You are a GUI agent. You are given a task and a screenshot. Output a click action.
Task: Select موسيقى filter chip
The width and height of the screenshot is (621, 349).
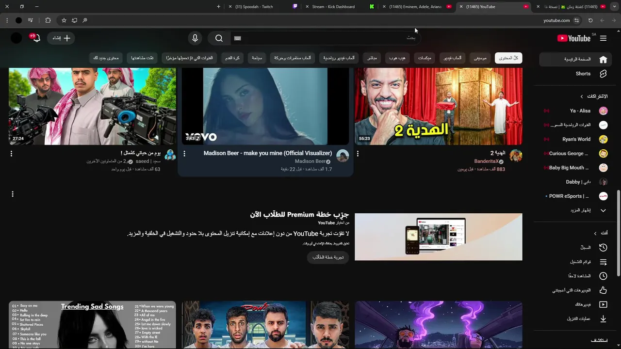point(480,58)
